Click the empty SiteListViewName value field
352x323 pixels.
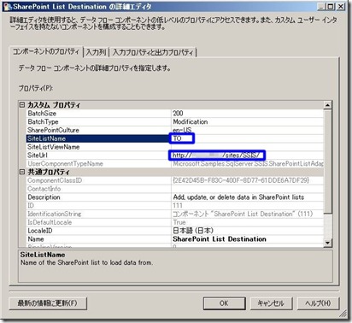click(248, 147)
